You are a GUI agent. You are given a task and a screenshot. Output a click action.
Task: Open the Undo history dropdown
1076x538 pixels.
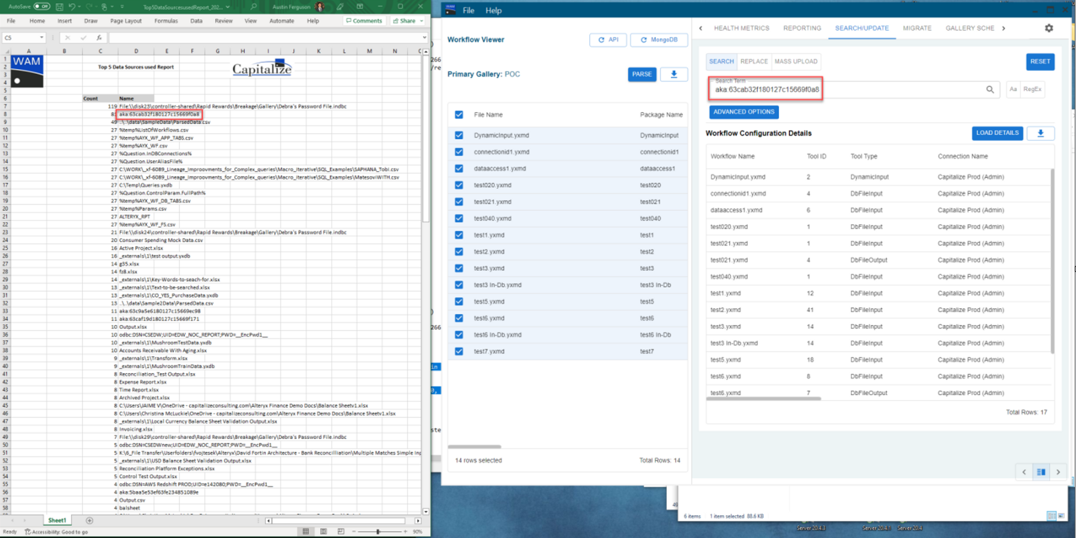tap(80, 7)
